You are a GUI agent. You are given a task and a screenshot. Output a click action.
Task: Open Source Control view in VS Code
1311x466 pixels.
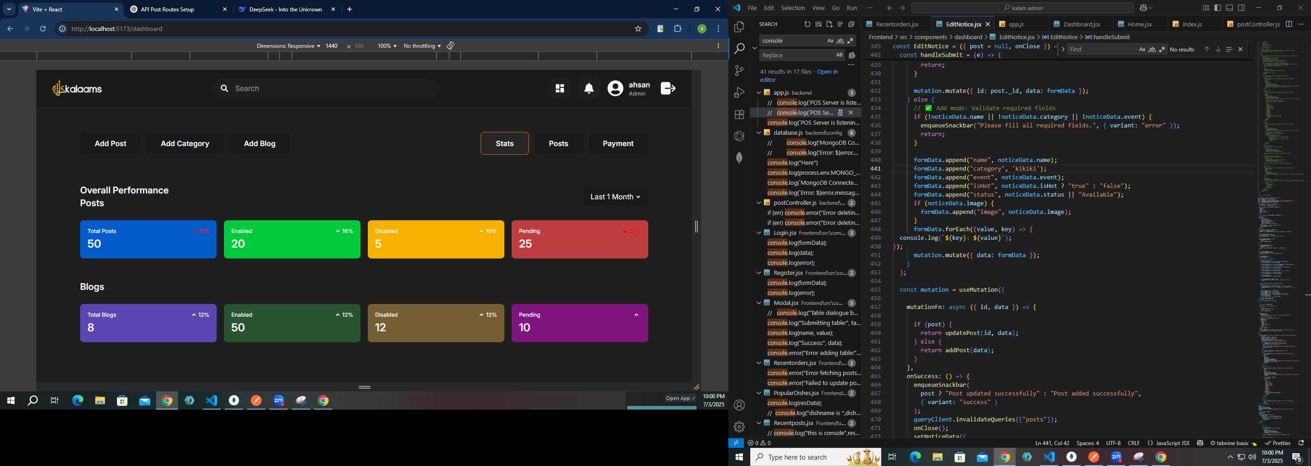[739, 71]
